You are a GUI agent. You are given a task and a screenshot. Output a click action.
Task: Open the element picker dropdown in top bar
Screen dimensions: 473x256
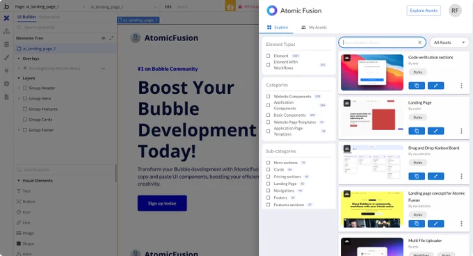(124, 7)
